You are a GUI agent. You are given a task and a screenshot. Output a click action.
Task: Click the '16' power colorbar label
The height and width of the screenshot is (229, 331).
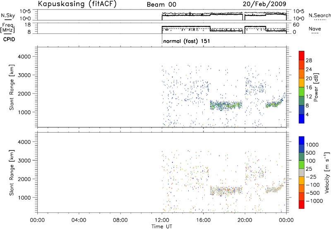point(309,88)
